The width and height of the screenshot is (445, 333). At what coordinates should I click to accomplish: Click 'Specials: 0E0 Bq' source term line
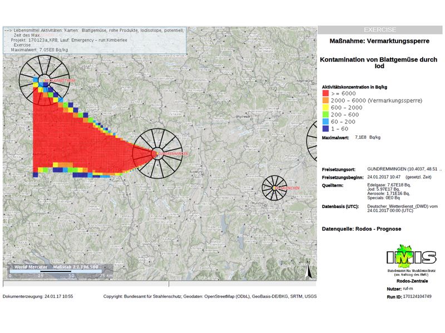tap(383, 198)
